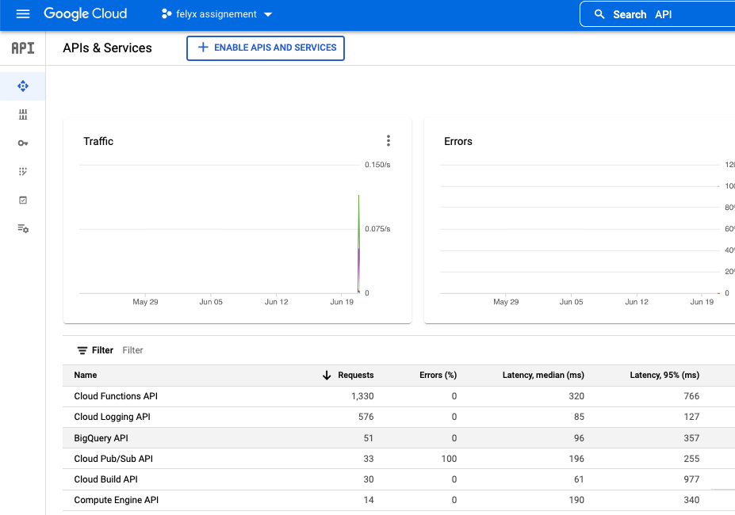This screenshot has height=515, width=735.
Task: Open the APIs Dashboard in the sidebar
Action: click(22, 86)
